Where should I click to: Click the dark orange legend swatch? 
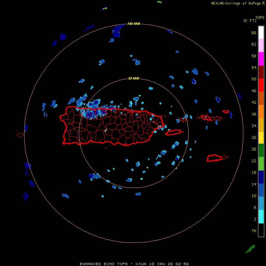pyautogui.click(x=261, y=98)
